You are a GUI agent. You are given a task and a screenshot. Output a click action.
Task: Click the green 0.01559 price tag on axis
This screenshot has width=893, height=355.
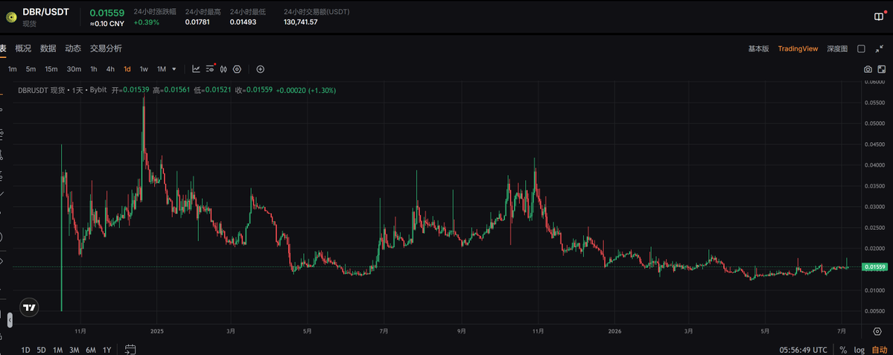pyautogui.click(x=876, y=267)
